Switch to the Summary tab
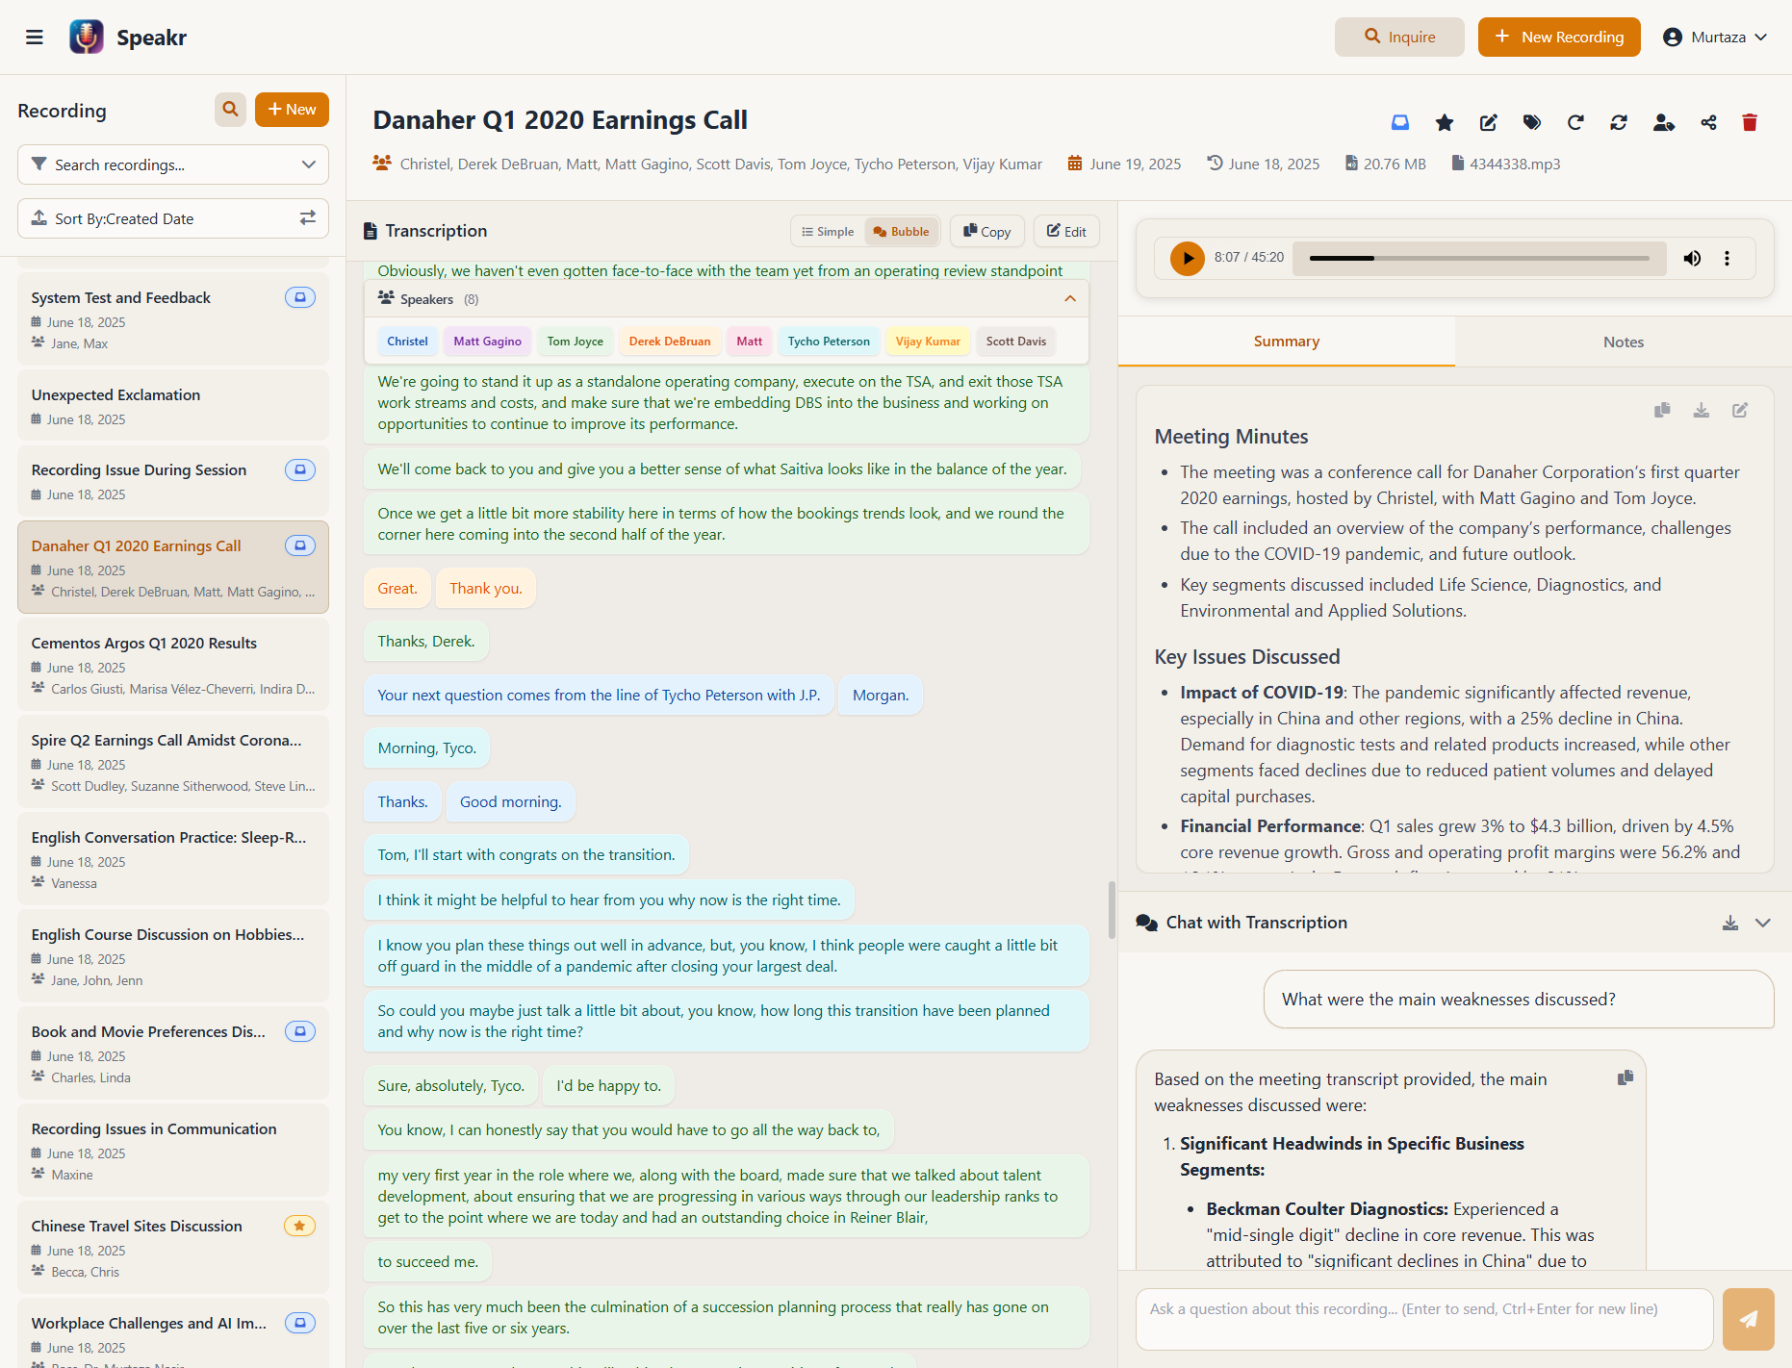1792x1368 pixels. coord(1286,342)
